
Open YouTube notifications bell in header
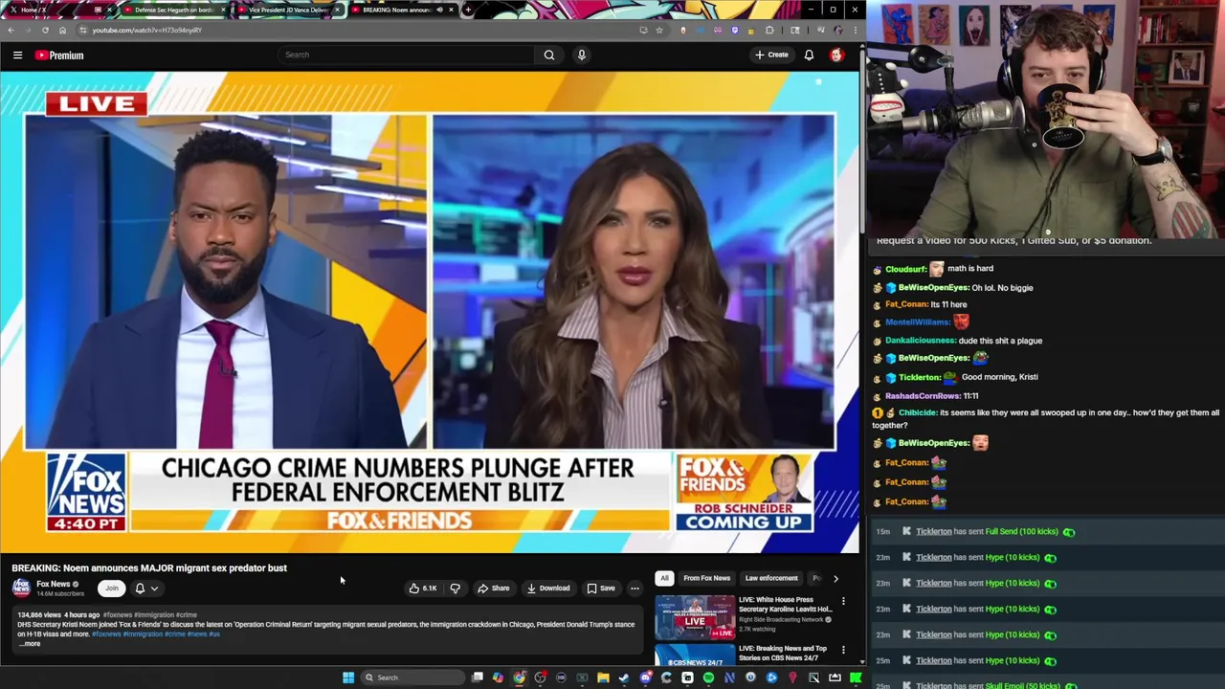[809, 56]
